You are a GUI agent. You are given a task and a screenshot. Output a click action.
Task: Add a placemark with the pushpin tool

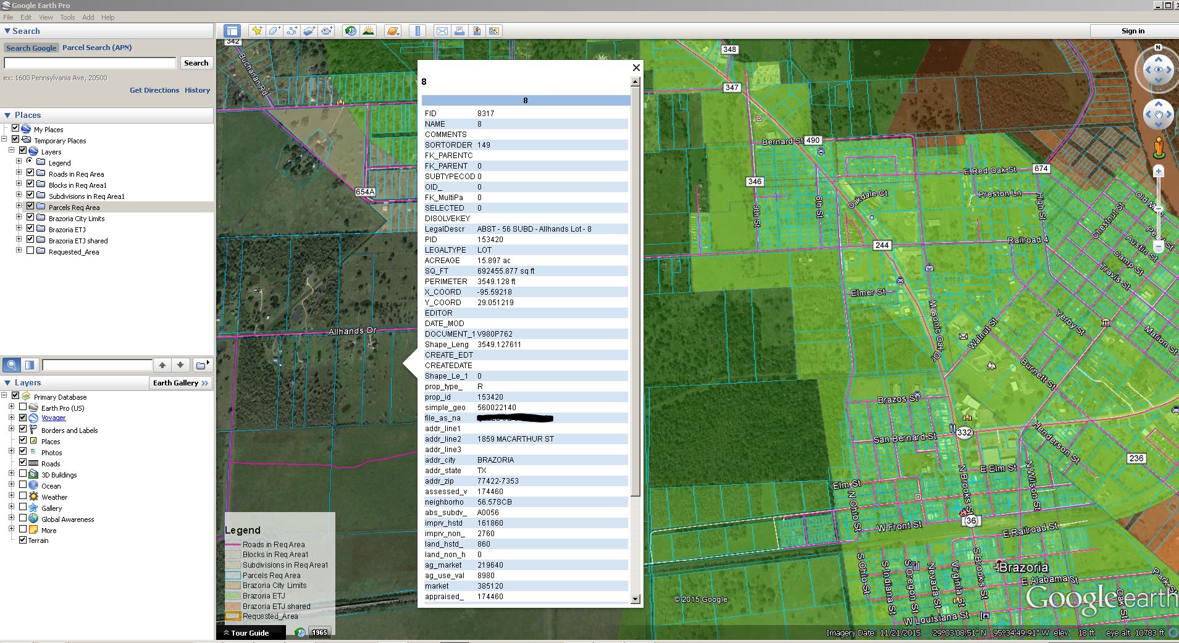[256, 30]
